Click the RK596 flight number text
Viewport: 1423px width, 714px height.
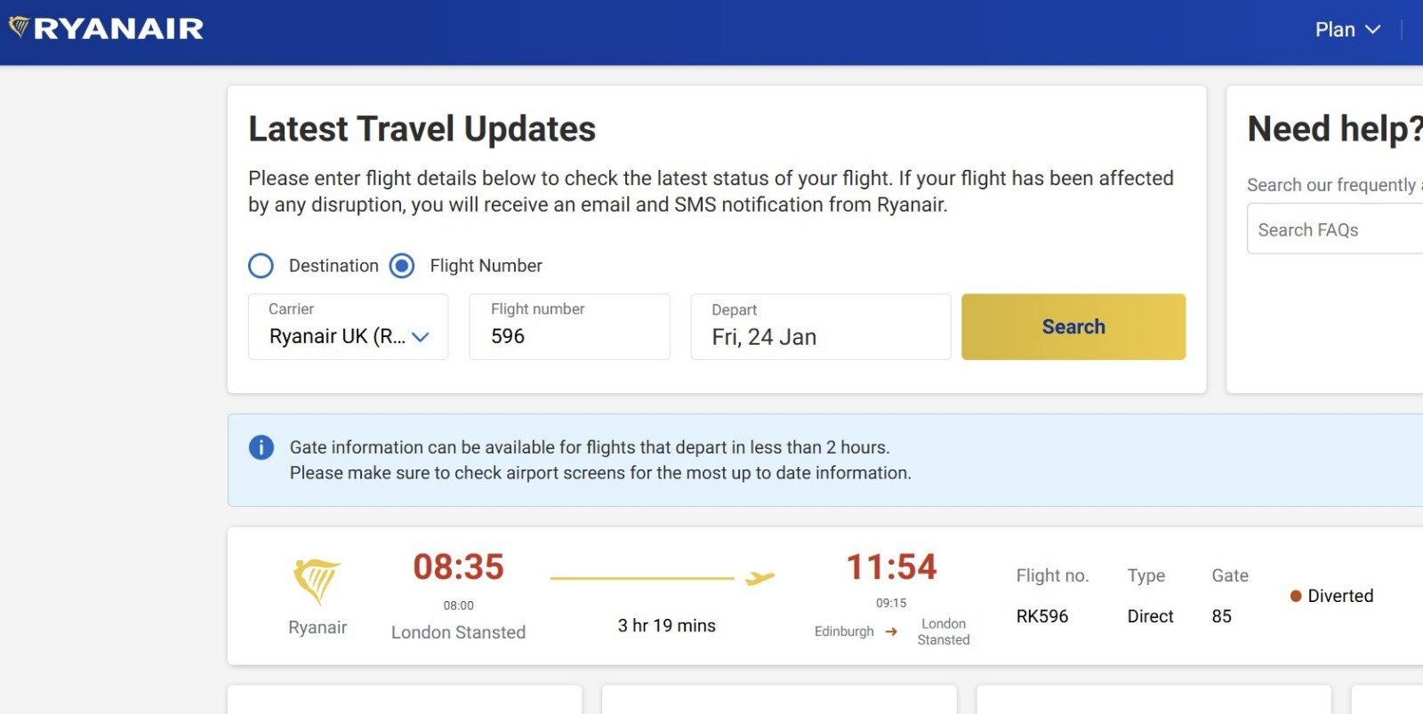1042,616
